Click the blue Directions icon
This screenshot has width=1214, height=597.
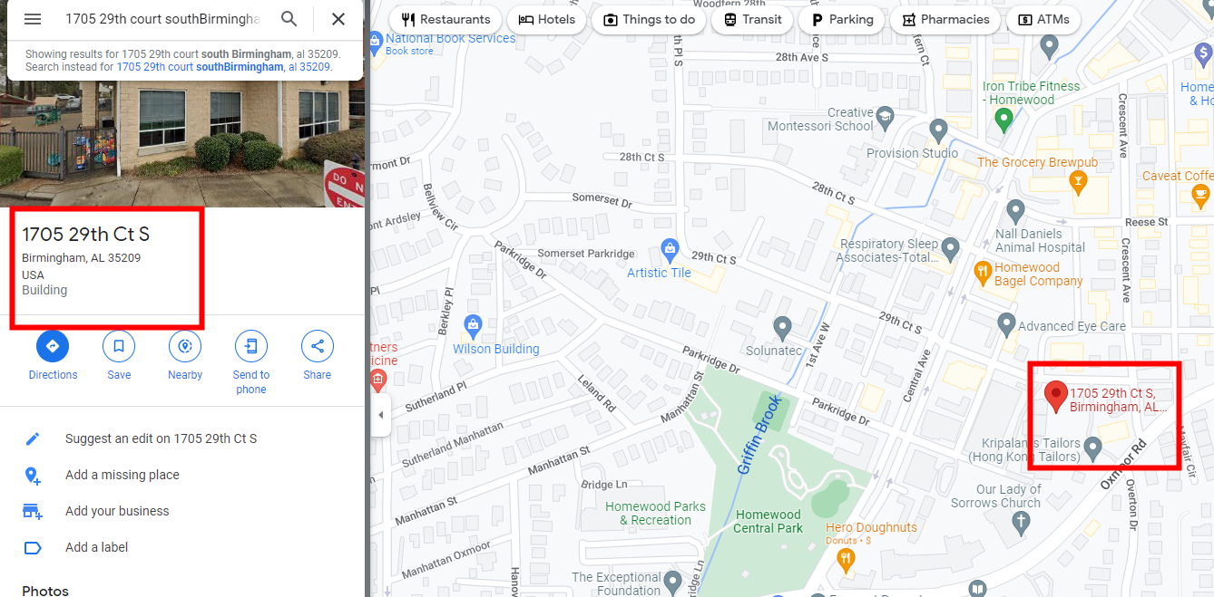pos(53,346)
